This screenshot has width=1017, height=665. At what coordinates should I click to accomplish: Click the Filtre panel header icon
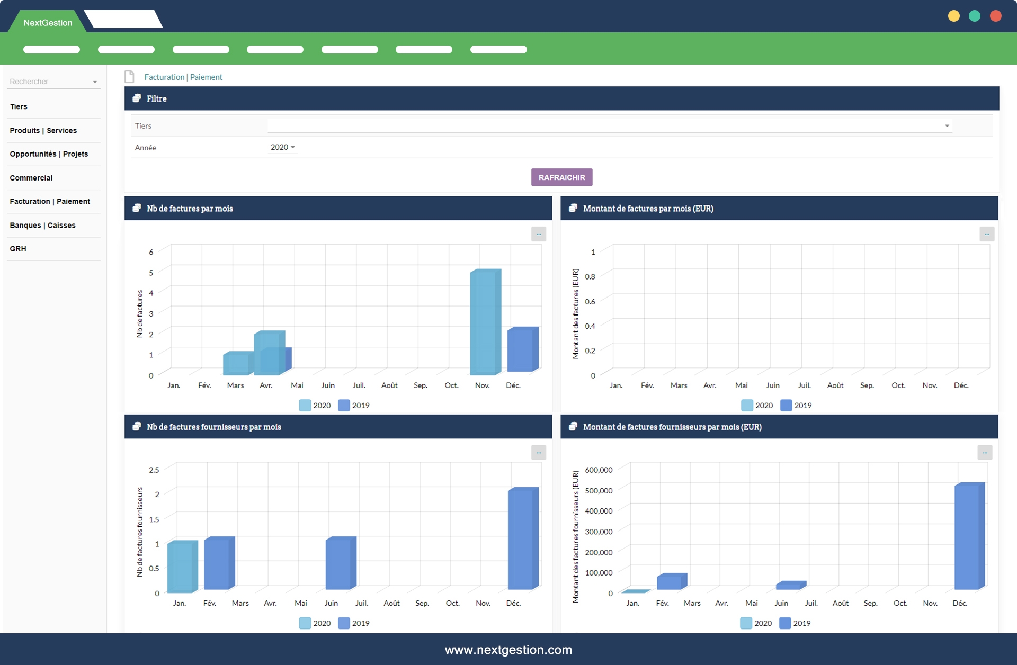point(137,98)
